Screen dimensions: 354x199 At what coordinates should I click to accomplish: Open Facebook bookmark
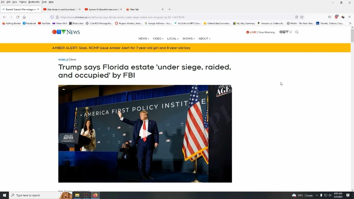pyautogui.click(x=29, y=23)
